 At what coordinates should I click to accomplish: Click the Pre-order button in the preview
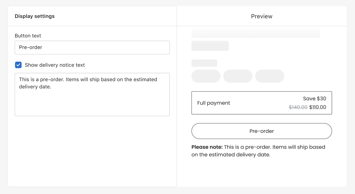coord(262,131)
